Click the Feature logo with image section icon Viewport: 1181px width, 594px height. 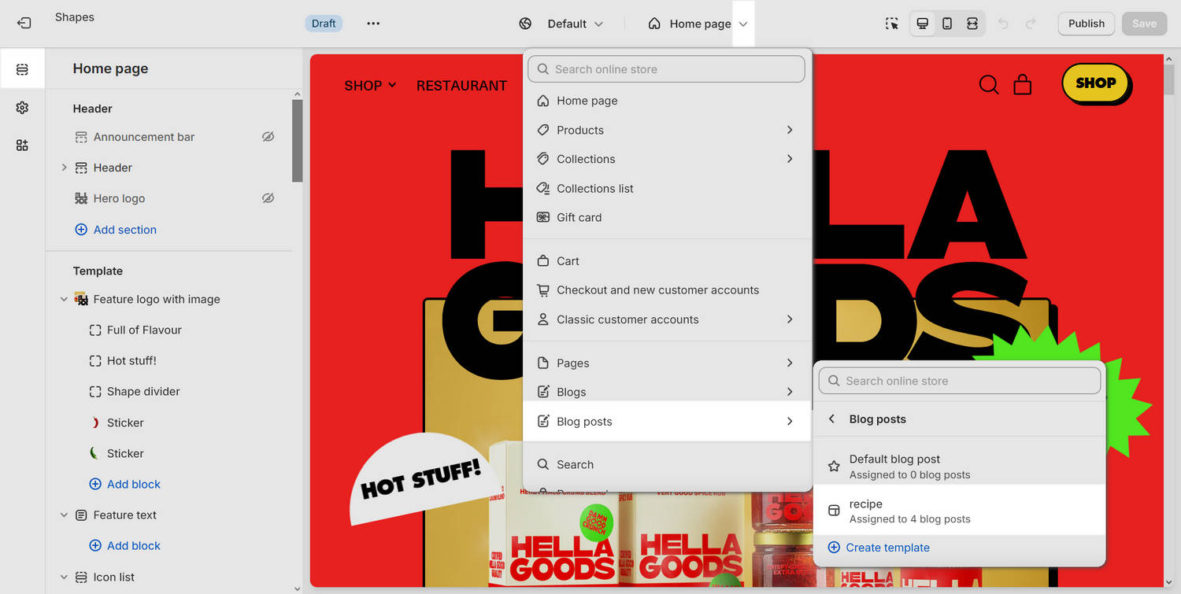coord(81,299)
